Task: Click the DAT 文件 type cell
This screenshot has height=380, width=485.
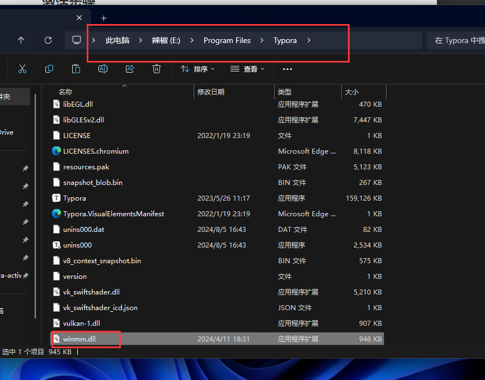Action: click(x=293, y=230)
